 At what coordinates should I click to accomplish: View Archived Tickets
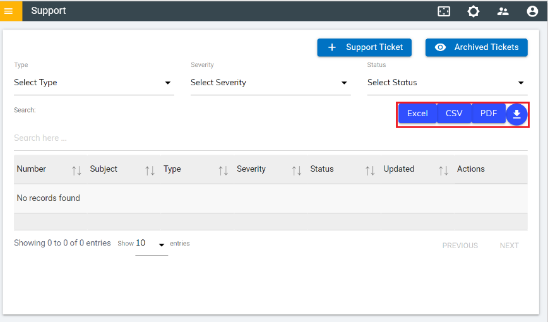477,47
